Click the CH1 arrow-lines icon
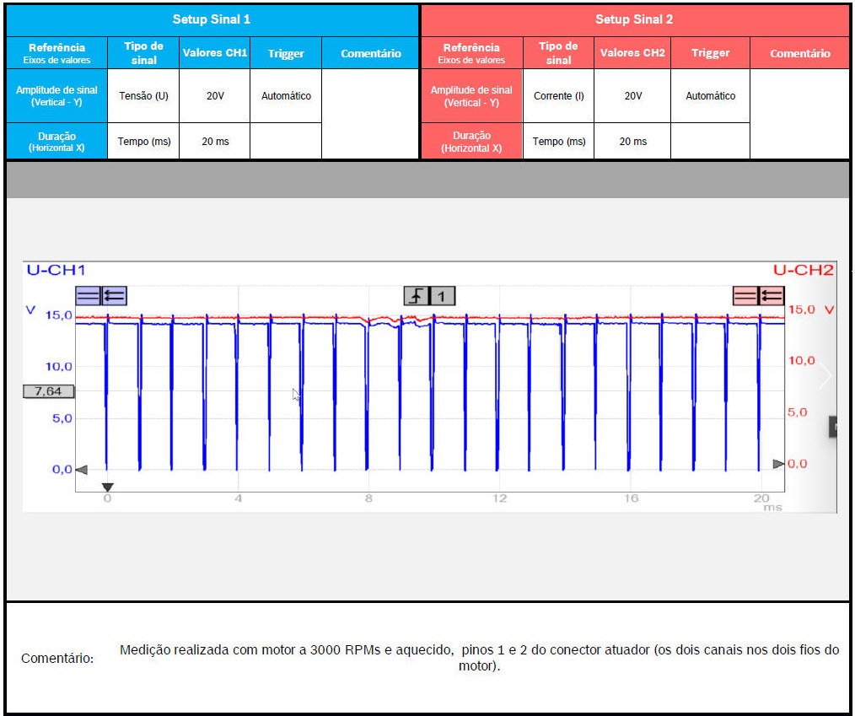 114,295
